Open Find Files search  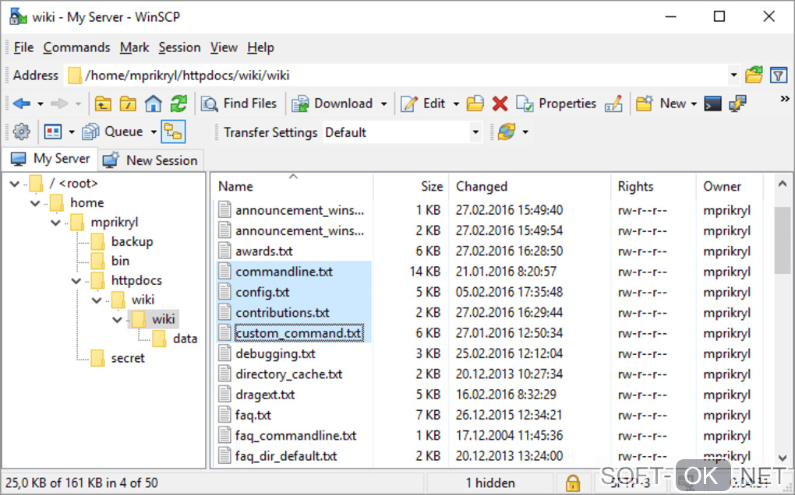pyautogui.click(x=238, y=104)
